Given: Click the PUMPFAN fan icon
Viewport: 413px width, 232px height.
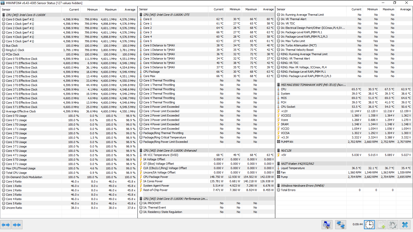Looking at the screenshot, I should tap(279, 142).
